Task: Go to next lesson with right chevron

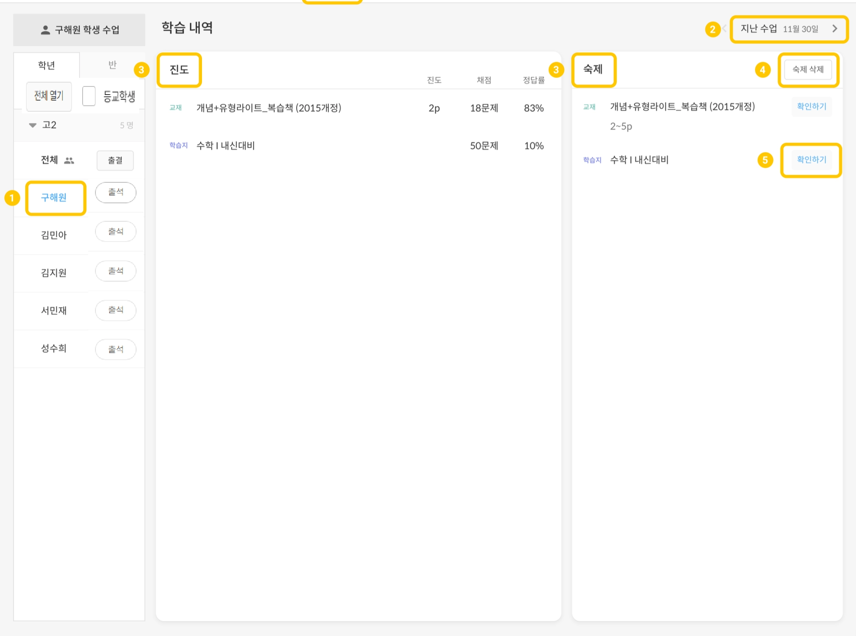Action: [x=835, y=29]
